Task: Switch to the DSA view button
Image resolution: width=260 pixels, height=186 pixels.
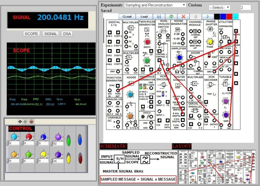Action: [x=67, y=34]
